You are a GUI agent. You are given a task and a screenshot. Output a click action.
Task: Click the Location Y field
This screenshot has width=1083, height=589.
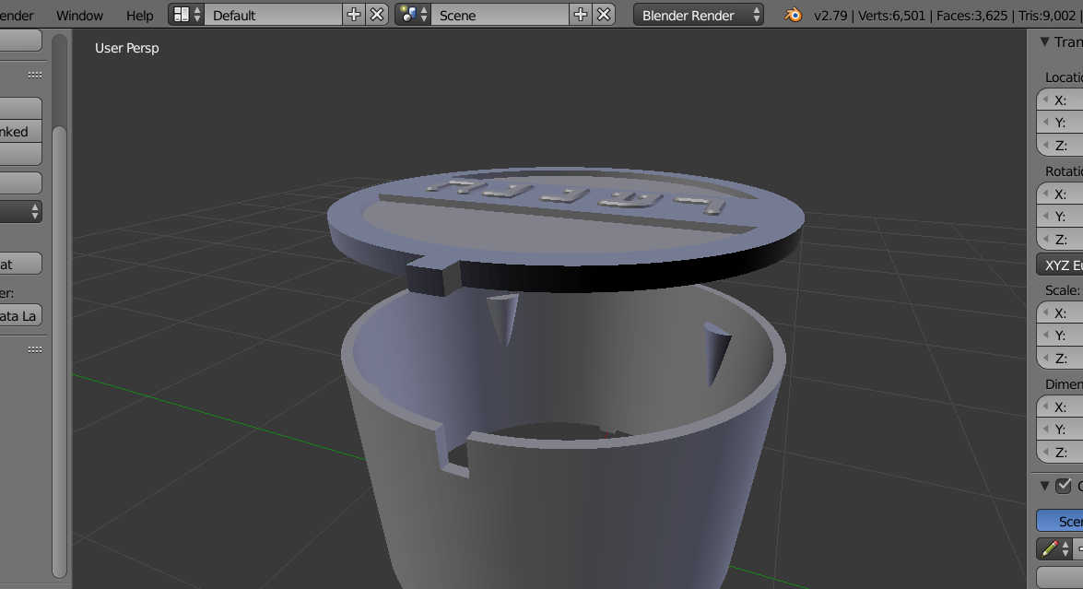pos(1060,123)
